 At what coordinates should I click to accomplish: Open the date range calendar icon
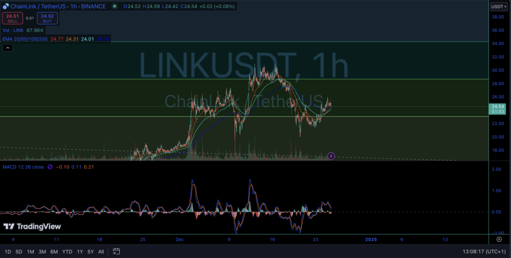[116, 252]
